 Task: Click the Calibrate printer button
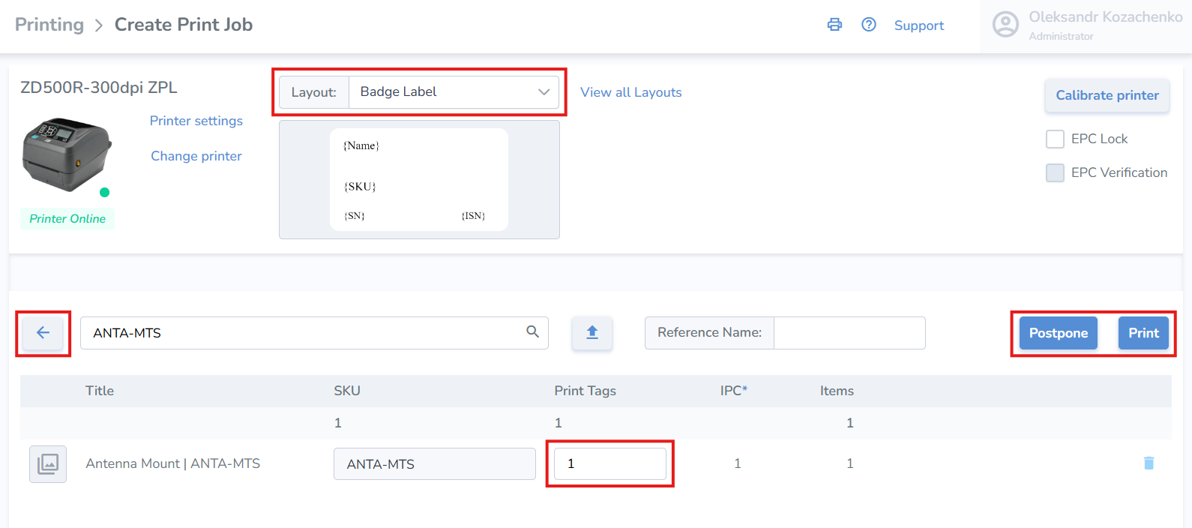coord(1107,95)
